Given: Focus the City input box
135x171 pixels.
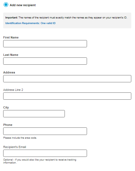Looking at the screenshot, I should pos(34,114).
